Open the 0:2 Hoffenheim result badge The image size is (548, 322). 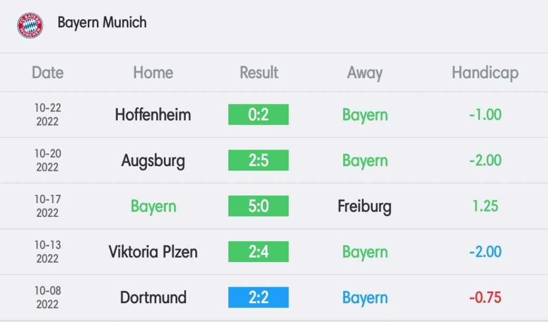(258, 115)
